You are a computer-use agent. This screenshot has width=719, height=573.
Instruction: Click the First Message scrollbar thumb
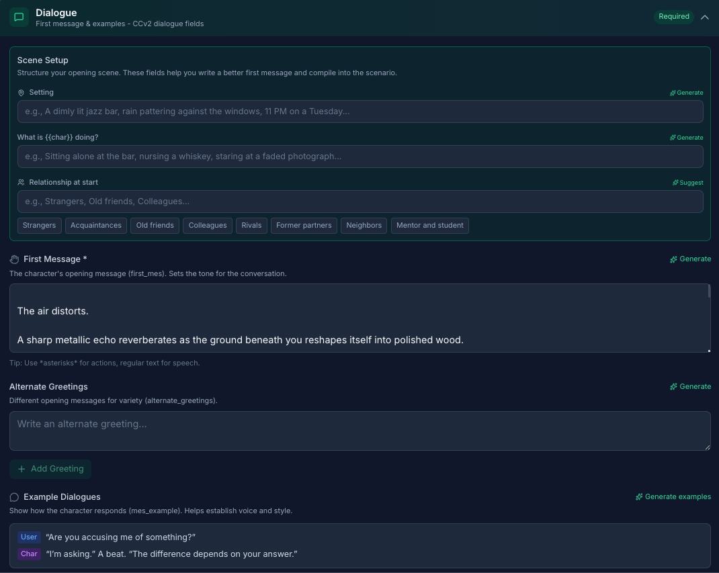click(709, 292)
